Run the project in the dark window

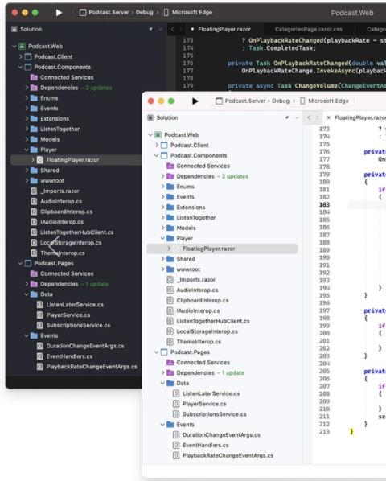60,13
